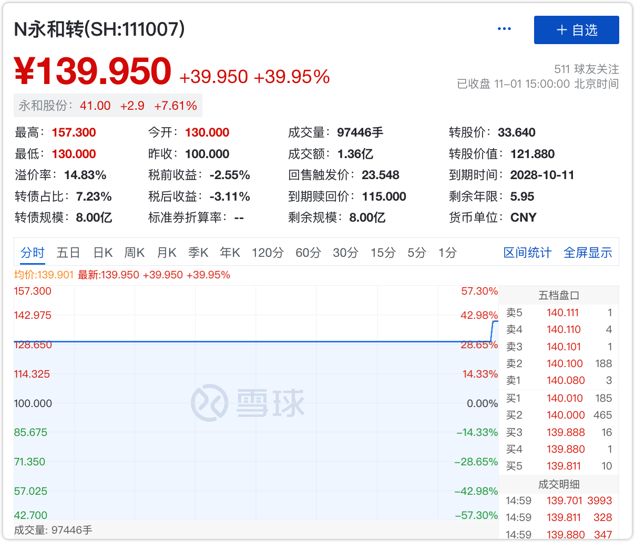Select the 1分 interval chart
The height and width of the screenshot is (542, 635).
click(x=447, y=253)
